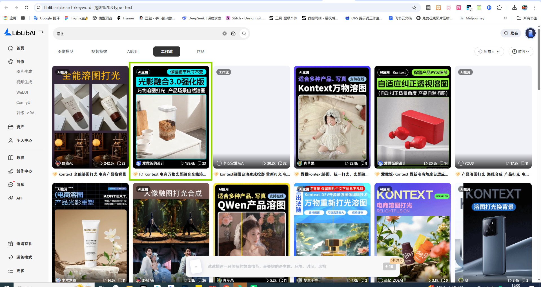Expand the 更多 sidebar menu
The height and width of the screenshot is (287, 541).
(20, 271)
